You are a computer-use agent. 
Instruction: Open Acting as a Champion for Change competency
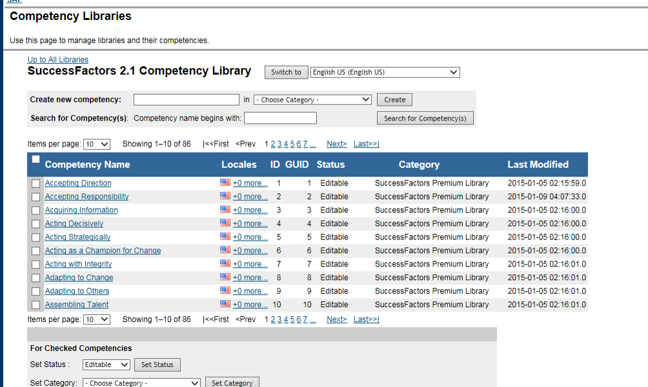click(103, 250)
